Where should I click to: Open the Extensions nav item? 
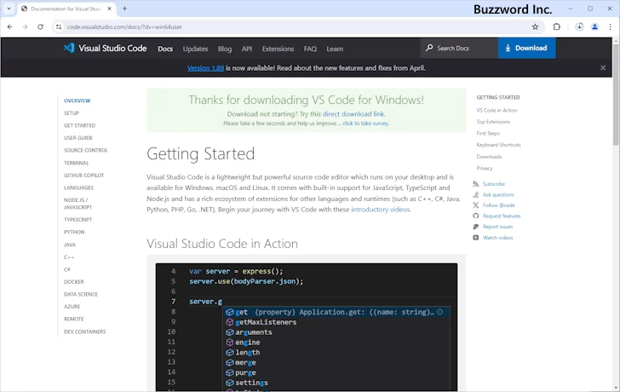point(278,49)
